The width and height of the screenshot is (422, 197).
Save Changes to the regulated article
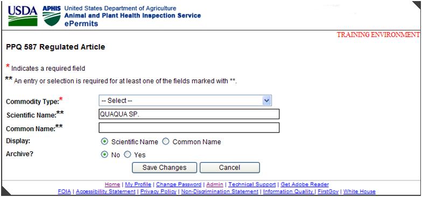point(165,167)
